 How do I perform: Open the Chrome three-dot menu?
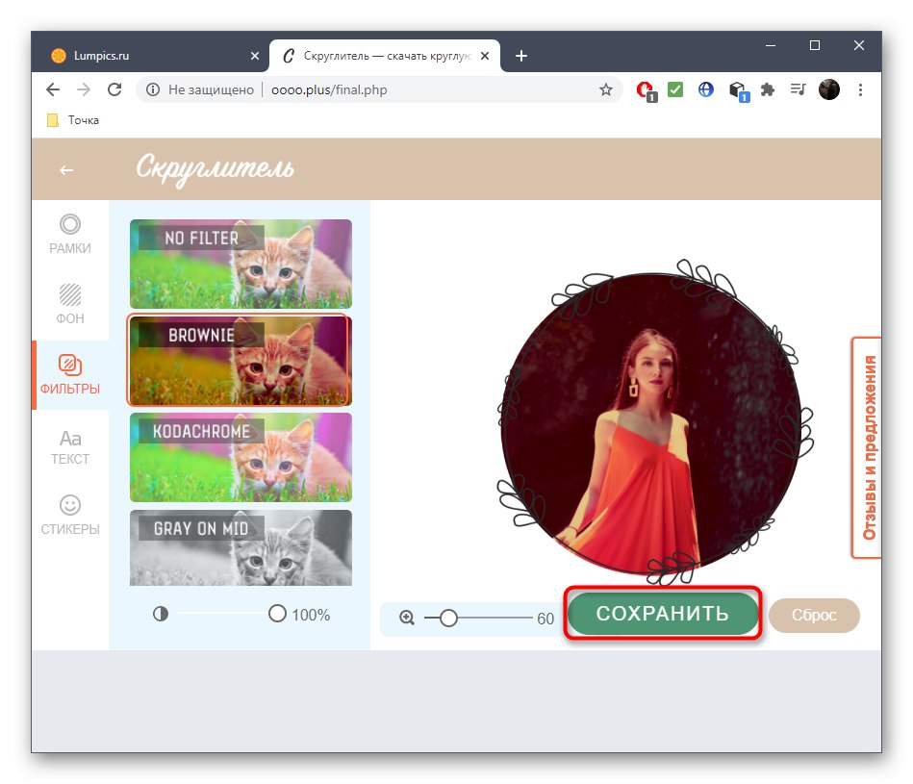[860, 89]
